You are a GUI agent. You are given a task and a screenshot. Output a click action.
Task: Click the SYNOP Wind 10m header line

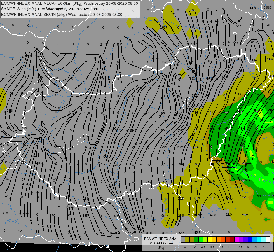pyautogui.click(x=51, y=9)
